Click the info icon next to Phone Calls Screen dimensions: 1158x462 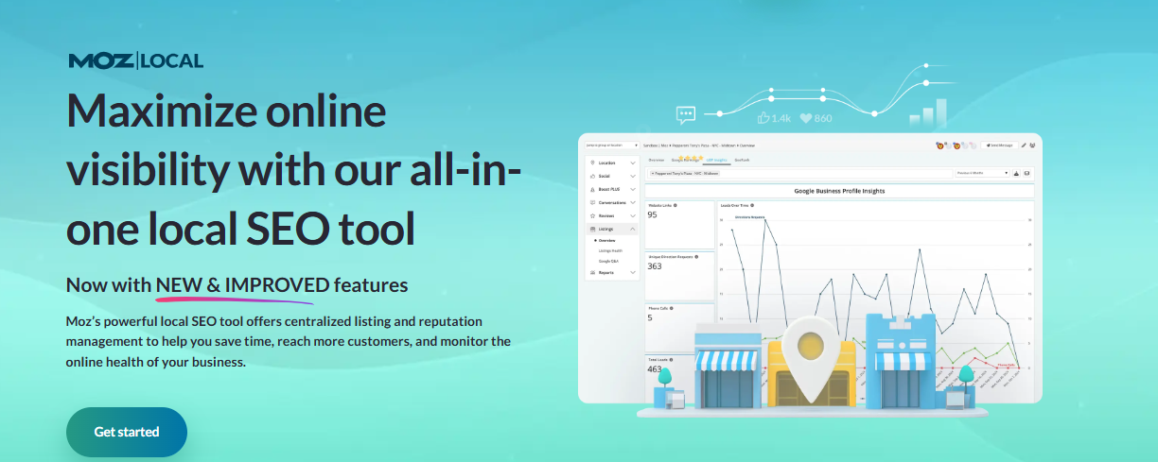[673, 308]
